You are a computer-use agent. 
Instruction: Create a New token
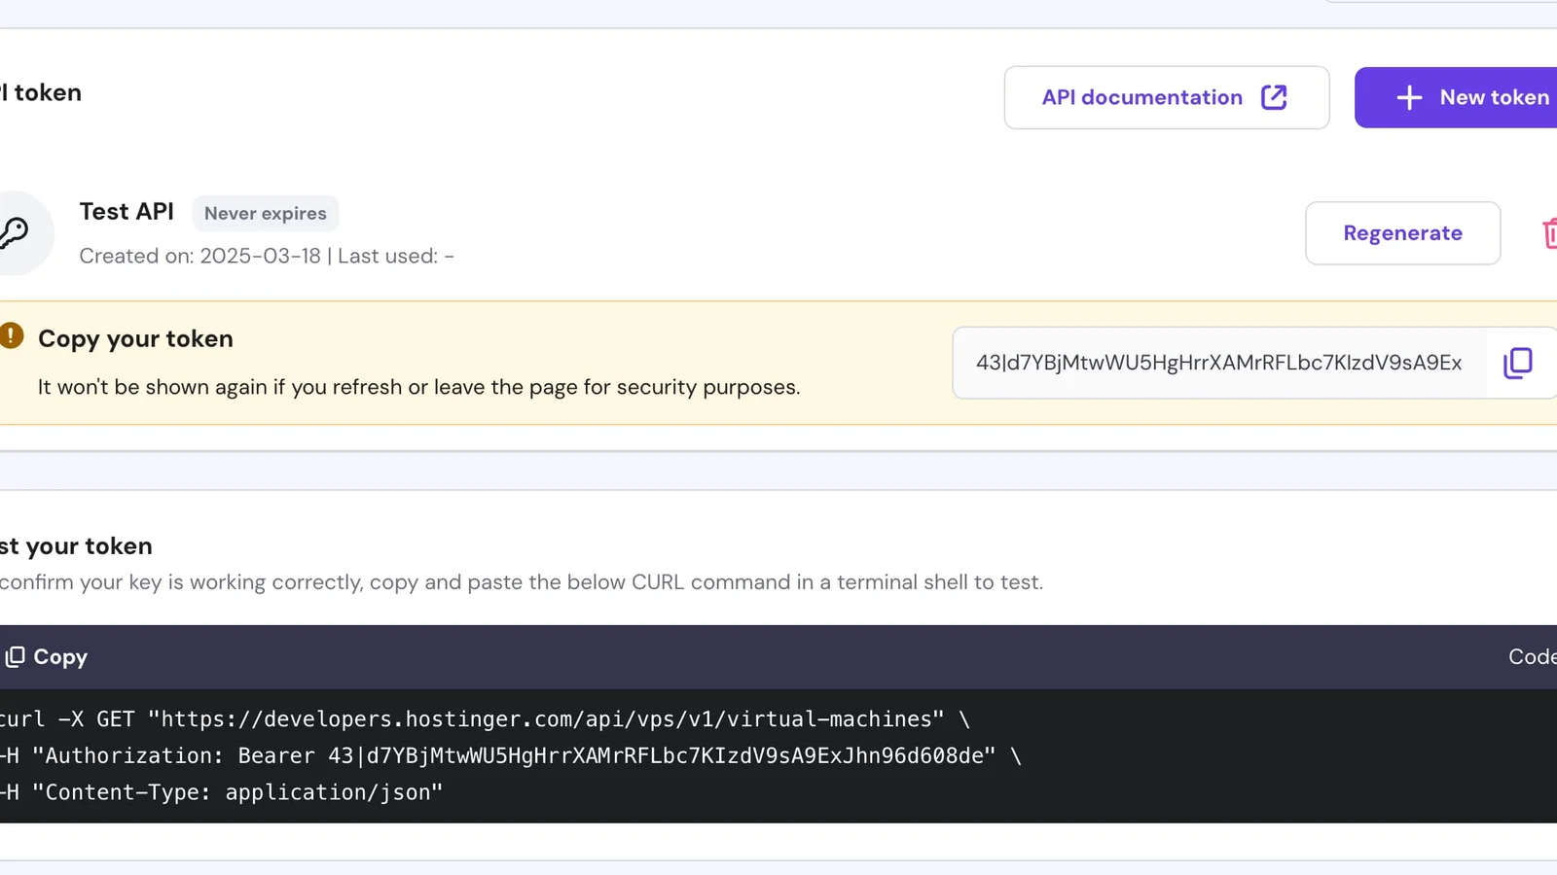1469,97
